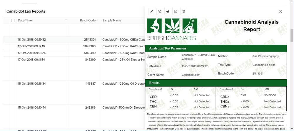Delete record with trash icon
The width and height of the screenshot is (294, 131).
(184, 11)
